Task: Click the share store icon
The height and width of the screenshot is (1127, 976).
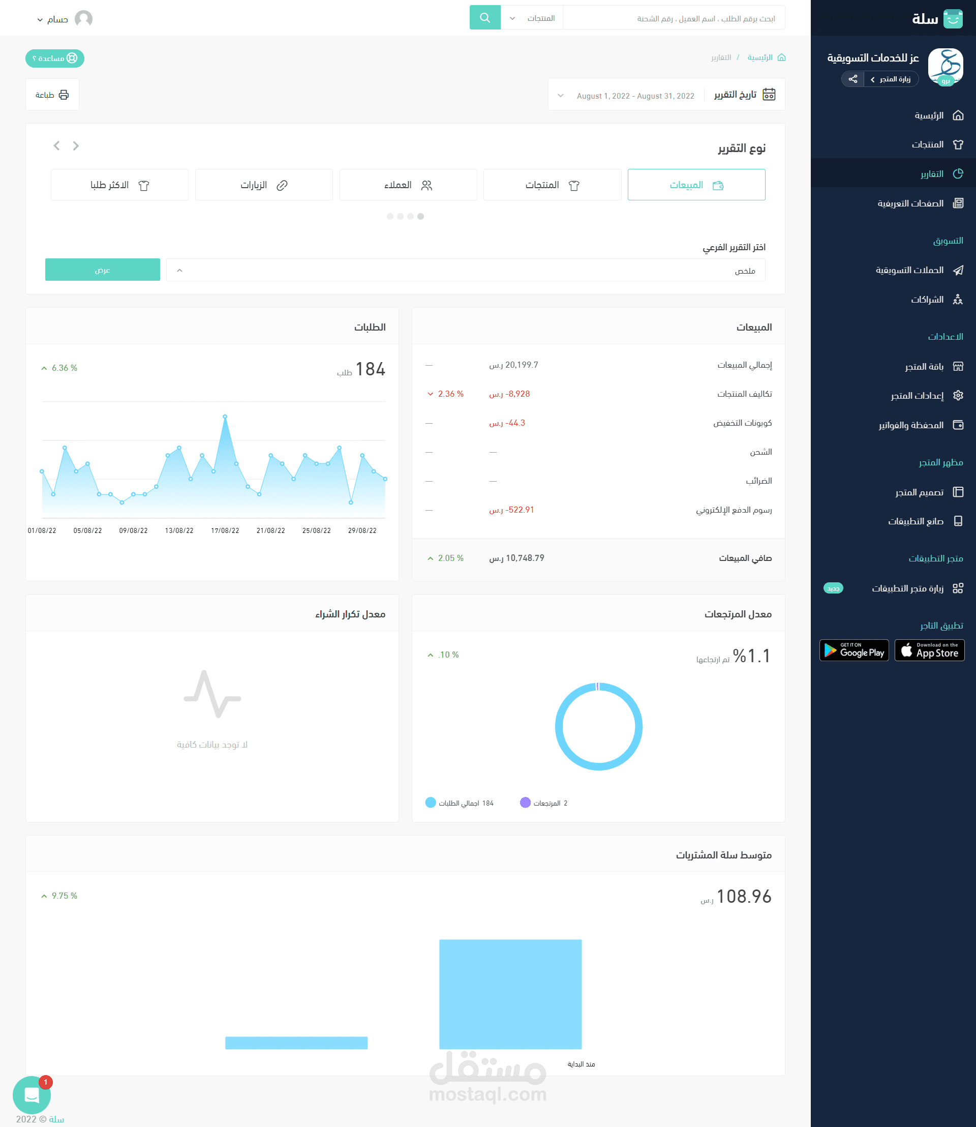Action: 853,79
